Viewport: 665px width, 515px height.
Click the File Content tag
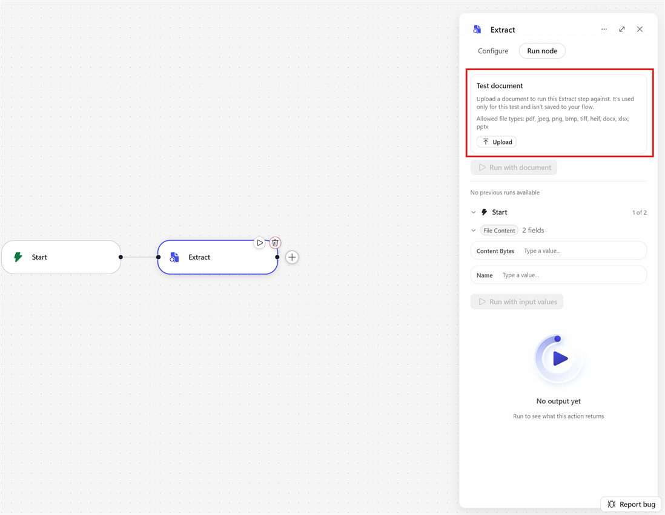tap(499, 231)
